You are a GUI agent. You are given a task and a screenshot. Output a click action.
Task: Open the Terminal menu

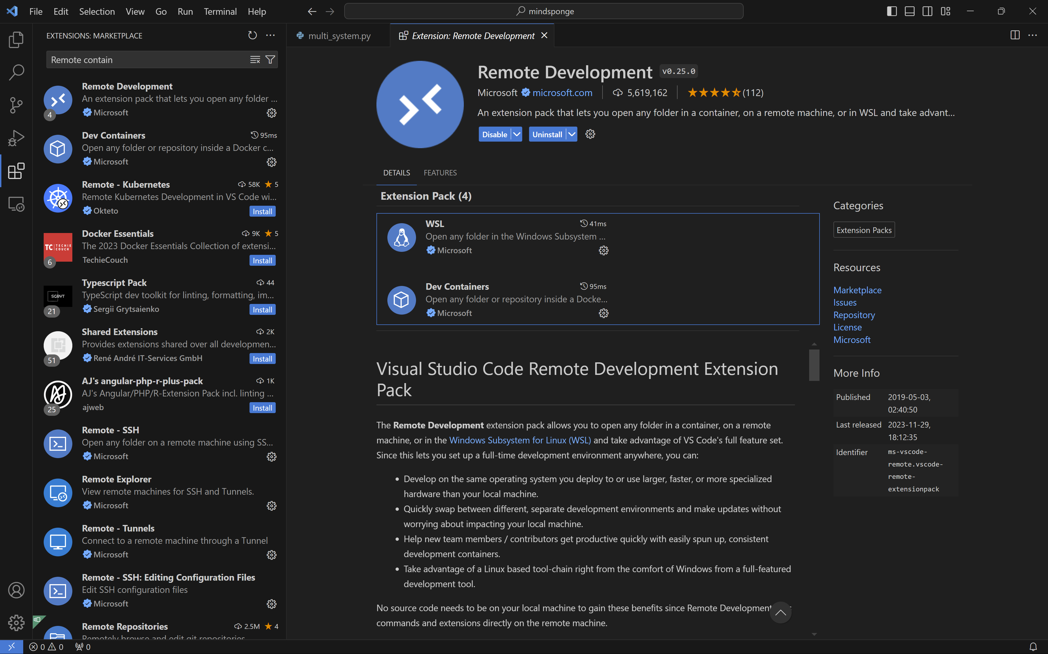tap(220, 11)
